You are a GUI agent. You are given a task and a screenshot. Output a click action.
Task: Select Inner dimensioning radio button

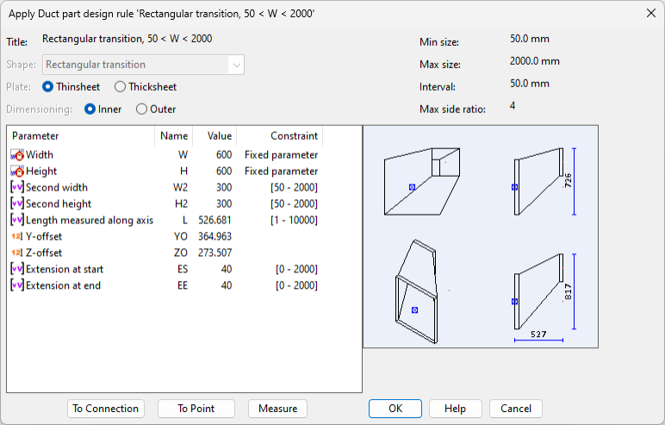[90, 109]
